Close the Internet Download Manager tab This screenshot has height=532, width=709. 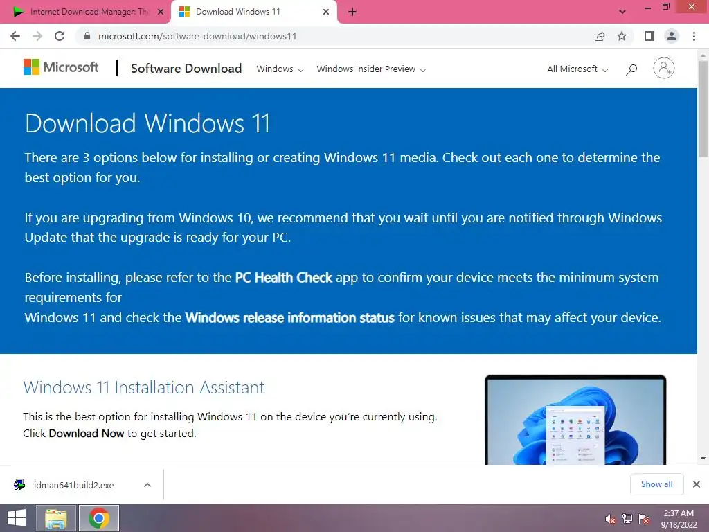point(161,12)
